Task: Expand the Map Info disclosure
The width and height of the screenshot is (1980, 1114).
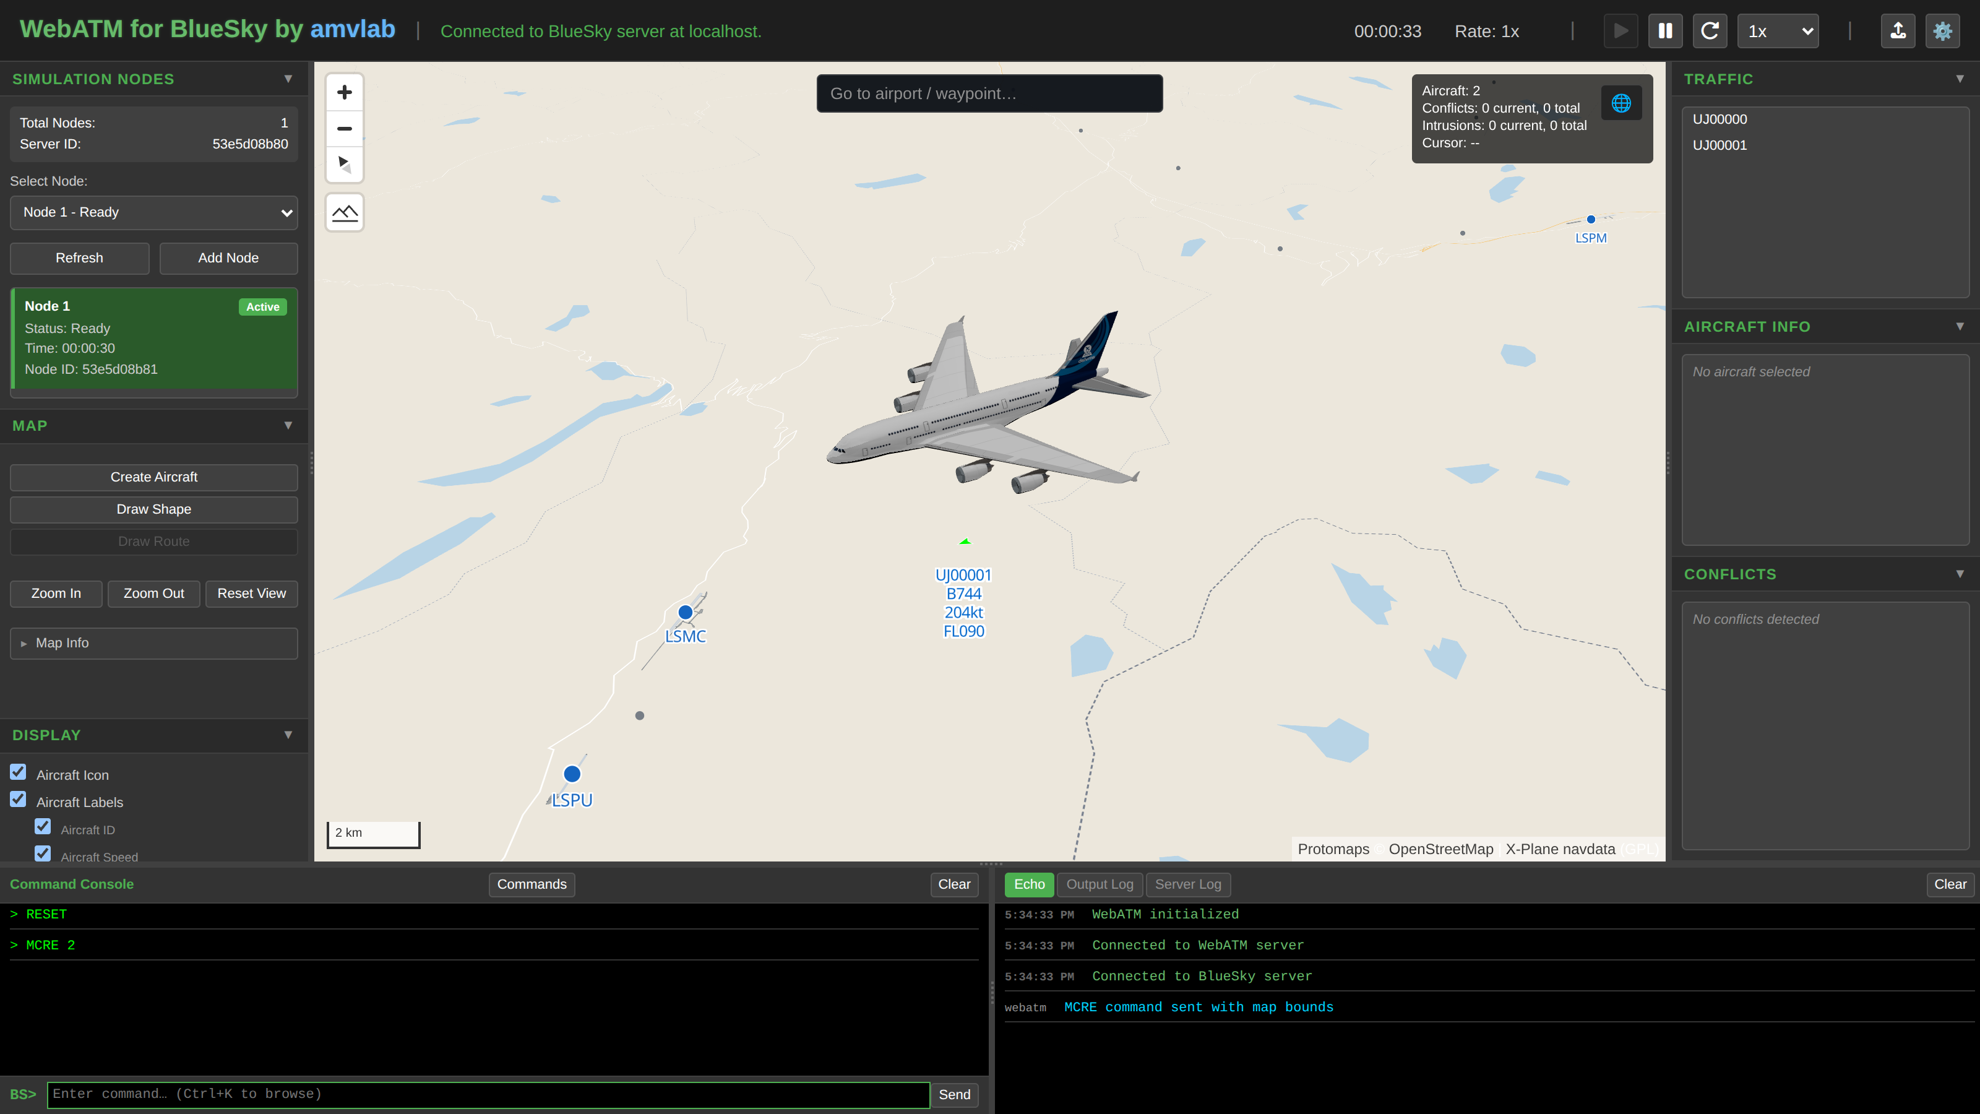Action: click(153, 643)
